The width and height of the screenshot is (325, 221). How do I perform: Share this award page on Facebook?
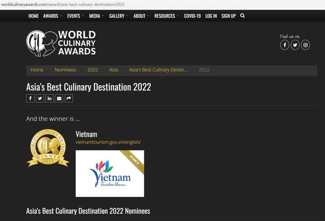coord(31,98)
